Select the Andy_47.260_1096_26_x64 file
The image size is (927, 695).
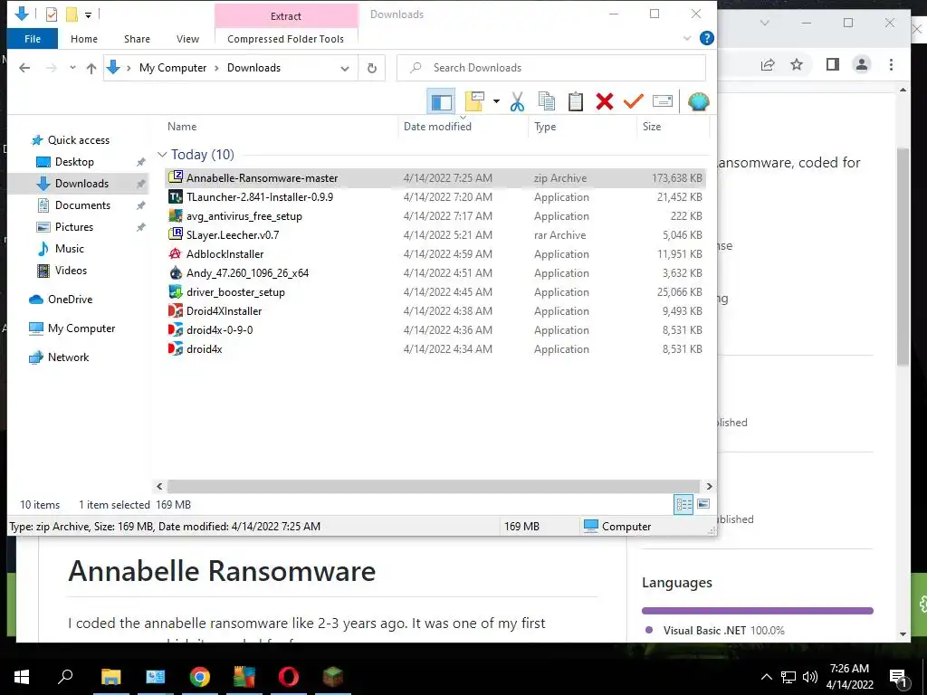[x=435, y=273]
